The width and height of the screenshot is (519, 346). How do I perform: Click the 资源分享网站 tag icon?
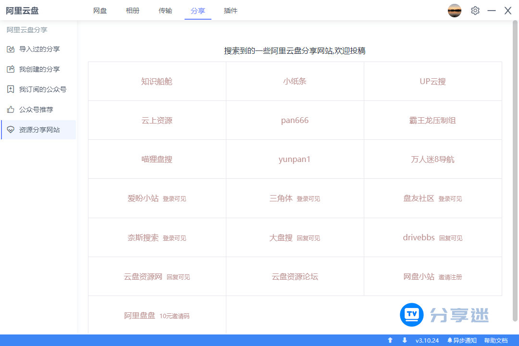11,129
